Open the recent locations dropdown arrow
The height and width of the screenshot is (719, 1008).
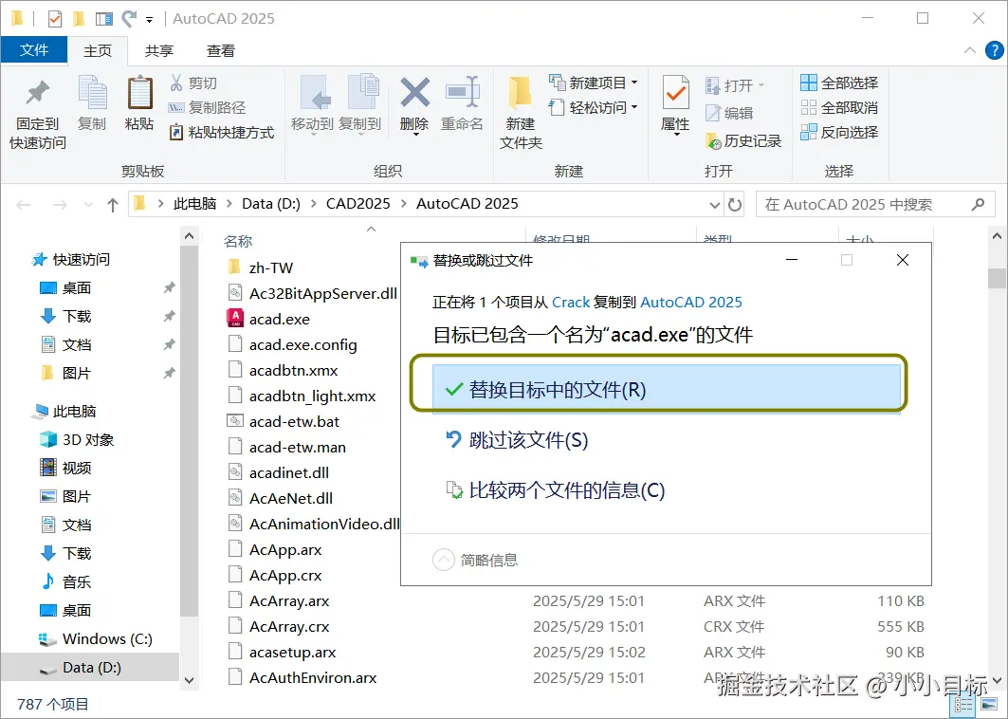tap(89, 205)
